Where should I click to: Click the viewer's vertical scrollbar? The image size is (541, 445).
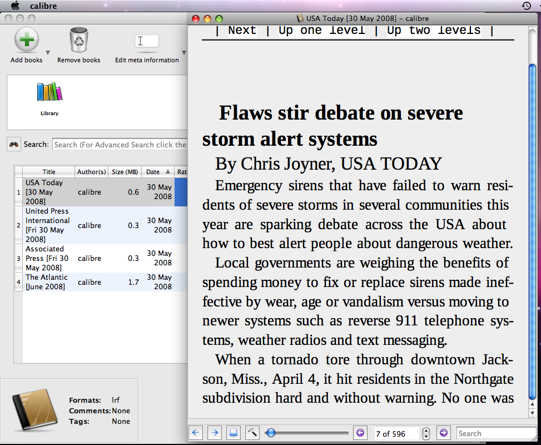tap(532, 231)
